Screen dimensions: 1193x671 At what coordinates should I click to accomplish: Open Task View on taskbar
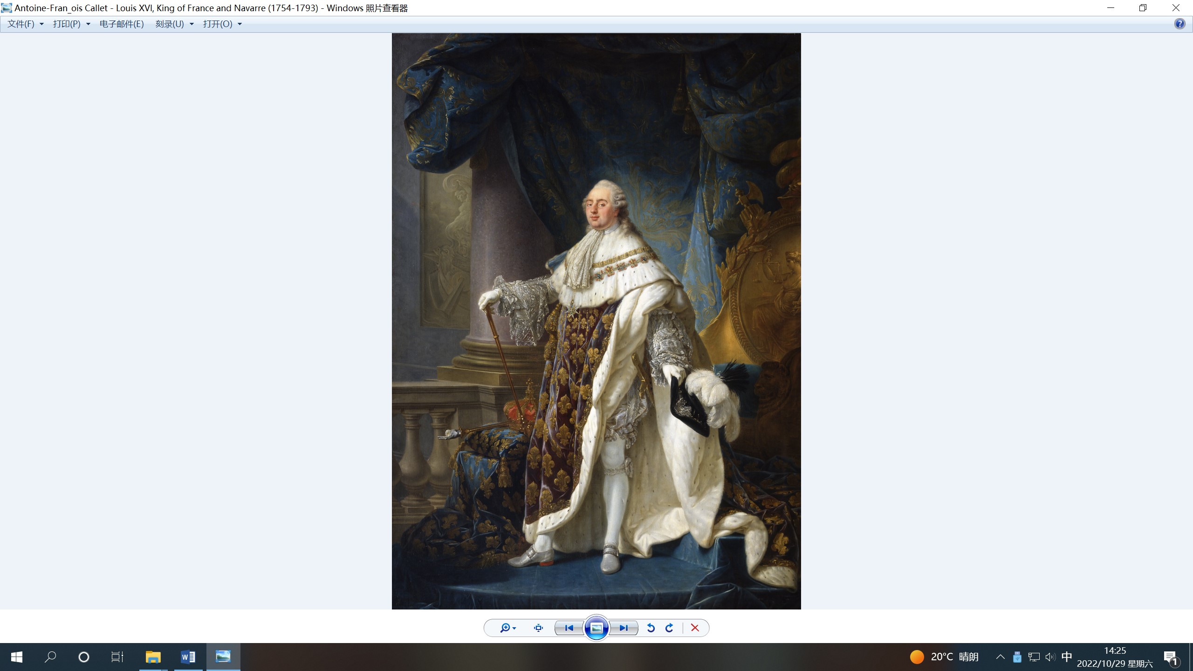pyautogui.click(x=117, y=657)
